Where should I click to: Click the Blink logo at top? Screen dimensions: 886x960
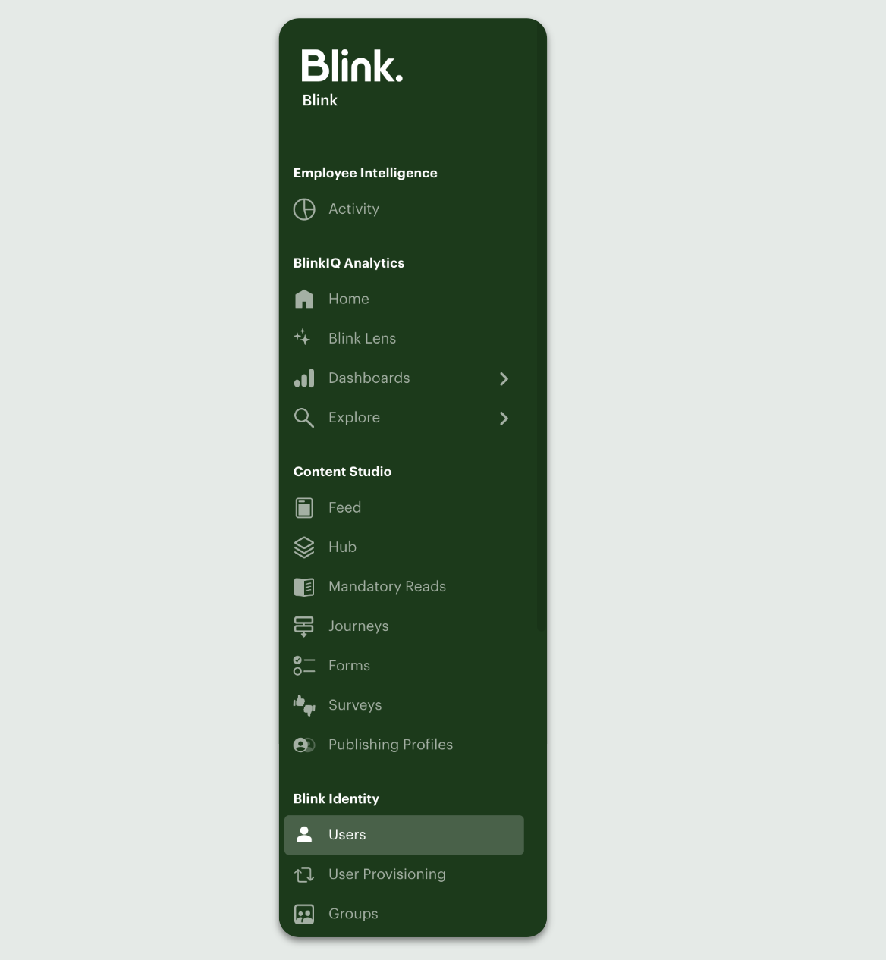(352, 66)
